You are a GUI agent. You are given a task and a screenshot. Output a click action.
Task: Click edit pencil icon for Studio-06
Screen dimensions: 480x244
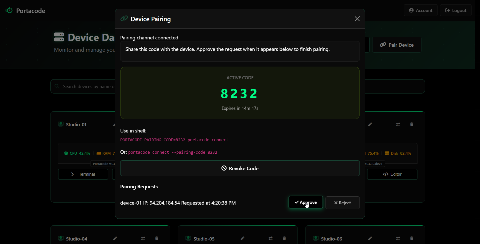(370, 239)
